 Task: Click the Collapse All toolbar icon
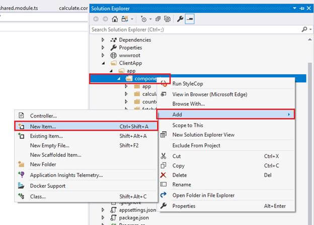pyautogui.click(x=158, y=19)
